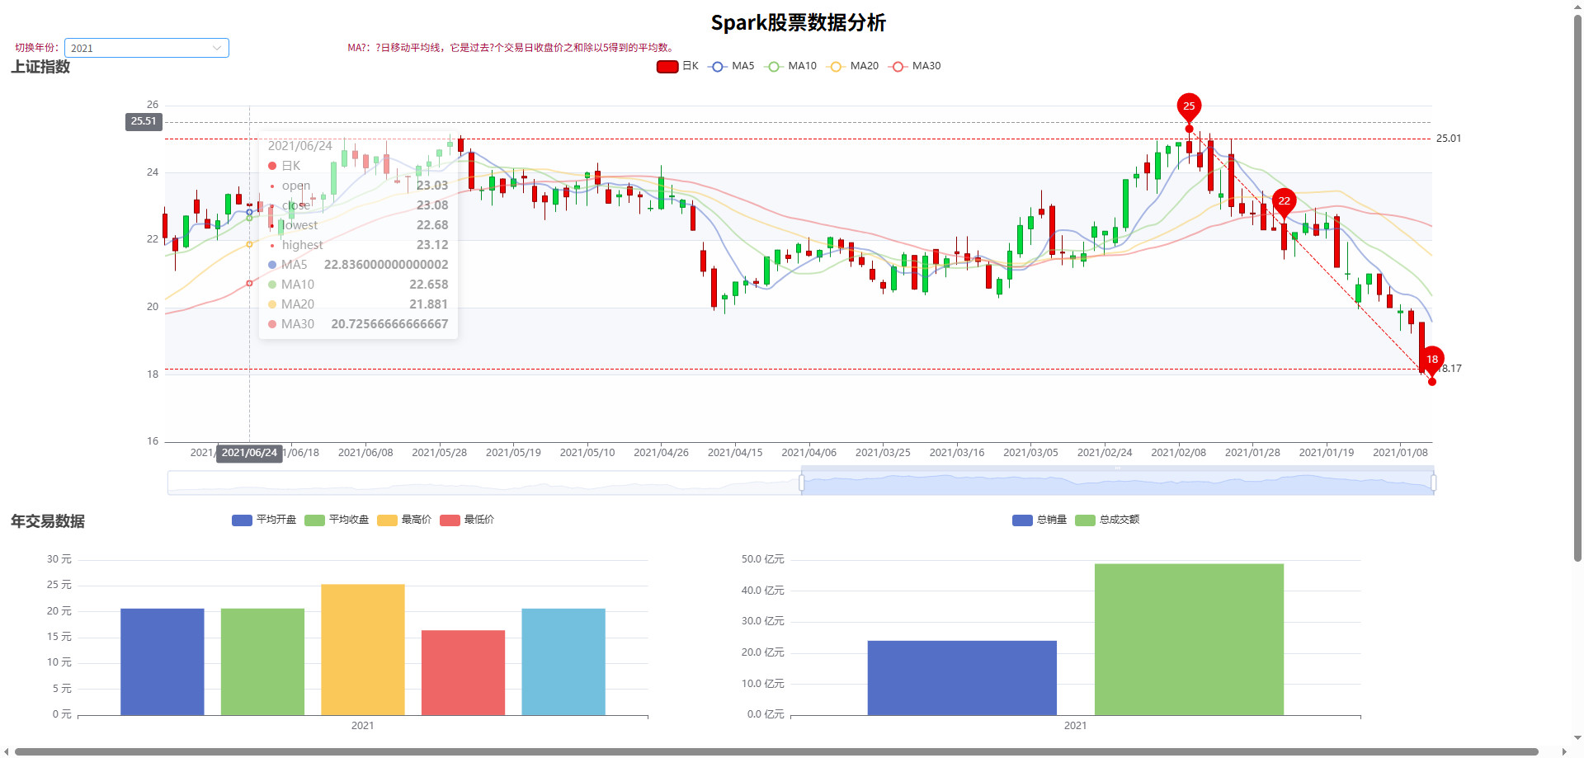The image size is (1584, 758).
Task: Click the marker pin labeled 22
Action: [x=1284, y=202]
